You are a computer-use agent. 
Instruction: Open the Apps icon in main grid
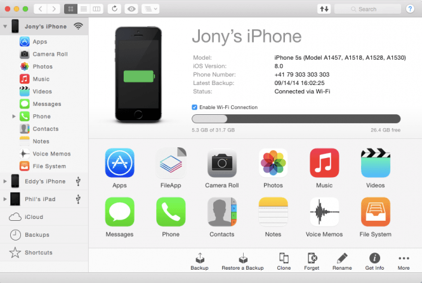coord(119,163)
